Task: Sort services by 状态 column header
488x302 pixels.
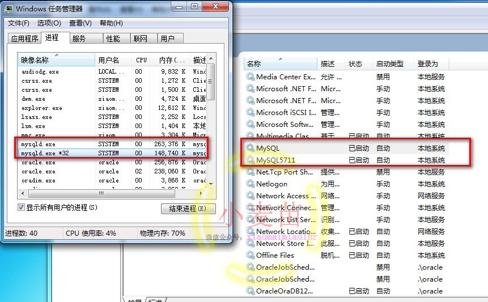Action: click(x=359, y=63)
